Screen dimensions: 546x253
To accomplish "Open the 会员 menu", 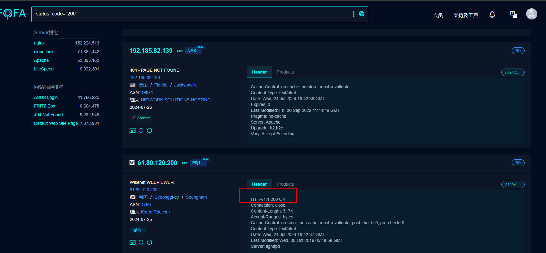I will point(438,15).
